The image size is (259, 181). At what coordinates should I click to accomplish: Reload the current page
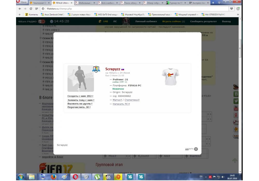(31, 9)
